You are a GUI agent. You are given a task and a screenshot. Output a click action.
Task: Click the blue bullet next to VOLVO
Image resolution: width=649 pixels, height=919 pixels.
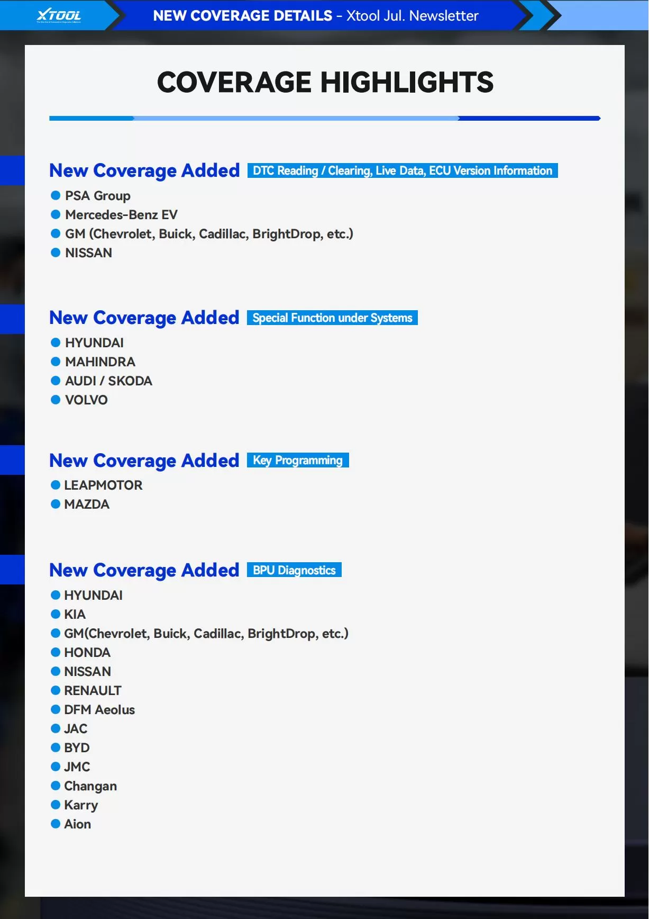(x=56, y=400)
